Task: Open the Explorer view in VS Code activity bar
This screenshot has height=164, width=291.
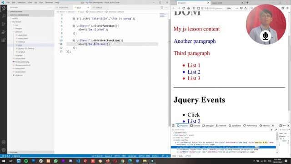Action: coord(4,8)
